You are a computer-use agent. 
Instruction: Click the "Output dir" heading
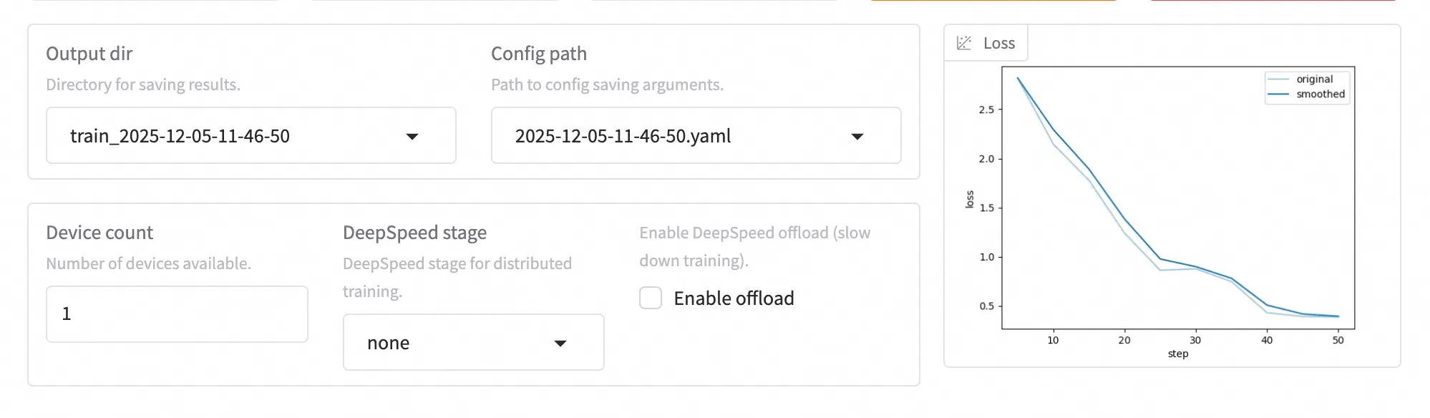tap(89, 54)
